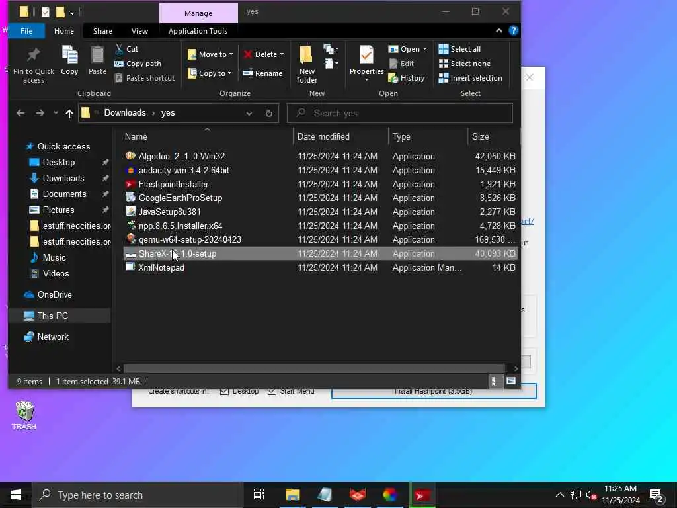677x508 pixels.
Task: Select the JavaSetup8u381 file
Action: click(x=320, y=212)
